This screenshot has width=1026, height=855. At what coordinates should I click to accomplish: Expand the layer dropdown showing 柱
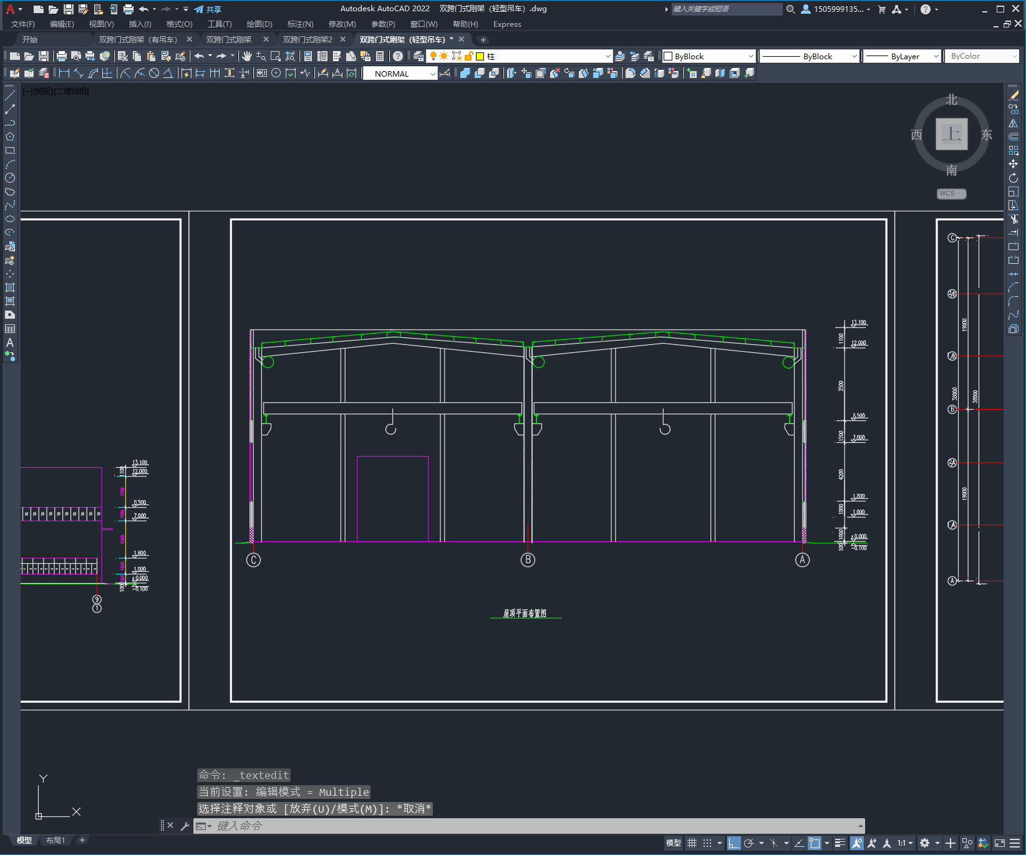[x=608, y=56]
